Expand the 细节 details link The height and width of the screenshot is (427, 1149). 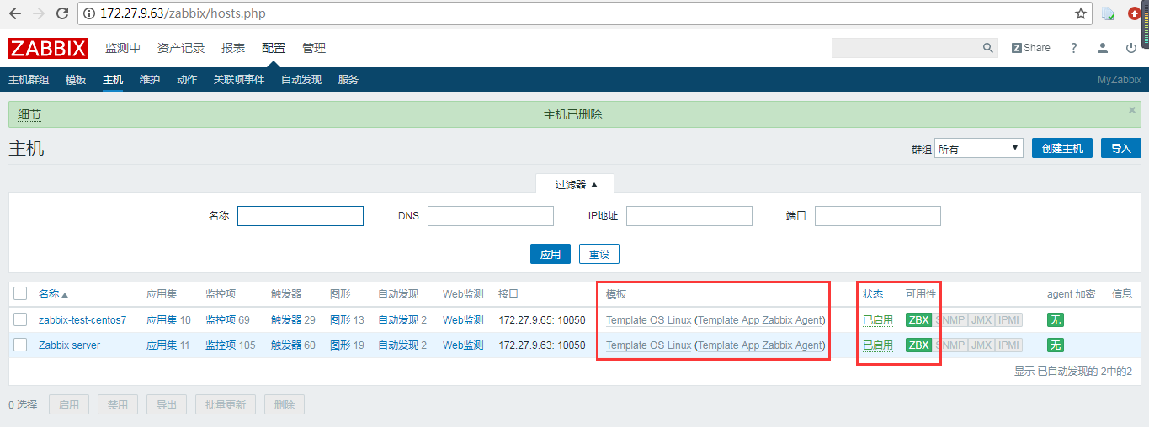coord(29,114)
